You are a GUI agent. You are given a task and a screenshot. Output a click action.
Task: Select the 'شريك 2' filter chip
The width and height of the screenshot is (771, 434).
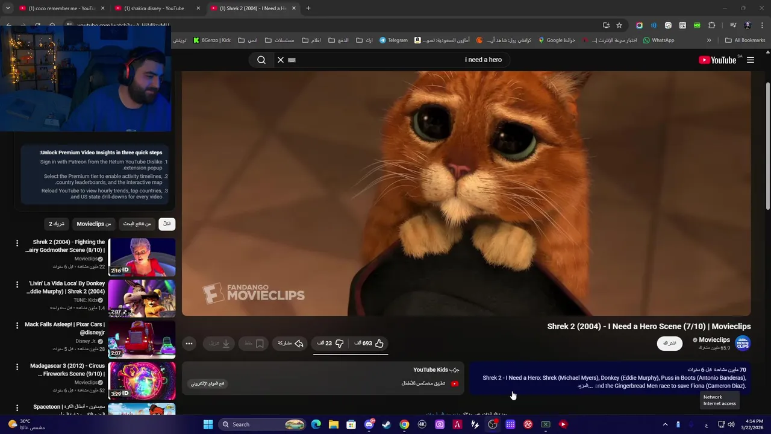(57, 224)
